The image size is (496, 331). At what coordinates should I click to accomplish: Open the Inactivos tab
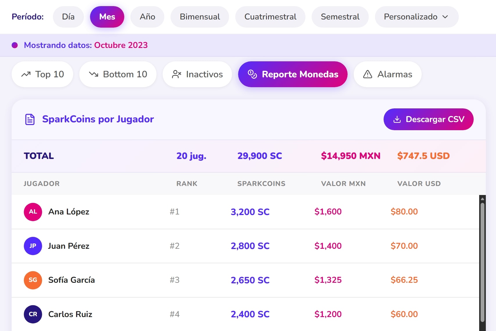[x=197, y=74]
